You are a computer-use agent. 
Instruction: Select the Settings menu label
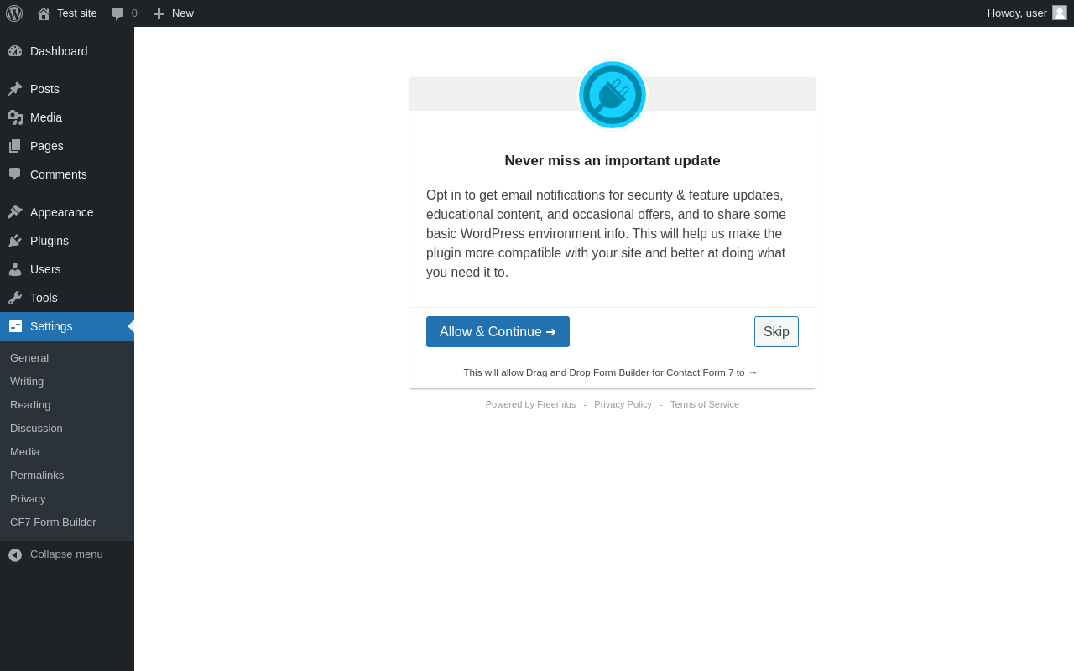[x=51, y=326]
